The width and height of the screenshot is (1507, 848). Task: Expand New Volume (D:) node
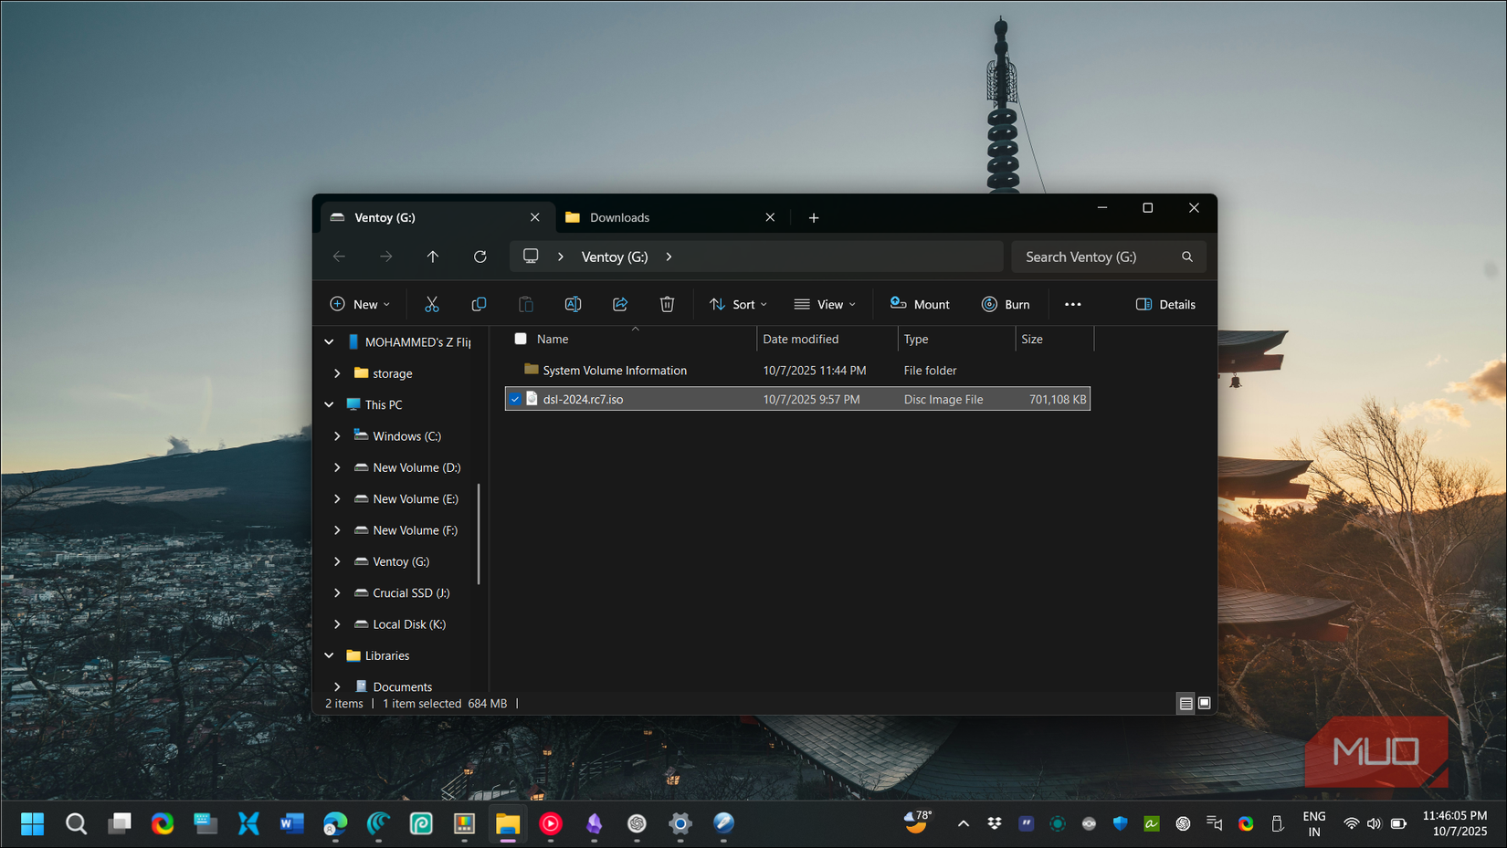(x=337, y=467)
